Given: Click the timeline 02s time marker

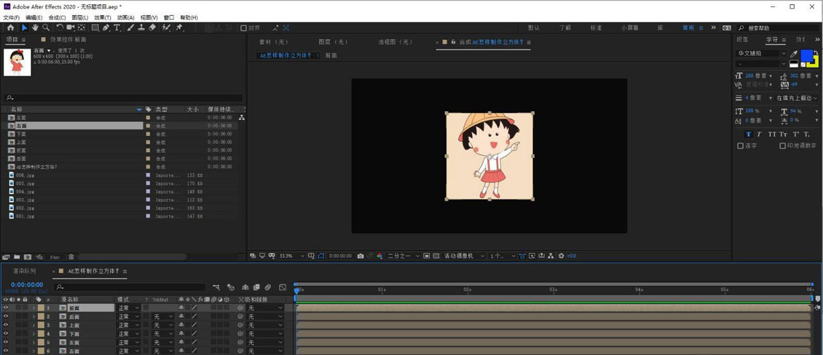Looking at the screenshot, I should click(x=467, y=290).
